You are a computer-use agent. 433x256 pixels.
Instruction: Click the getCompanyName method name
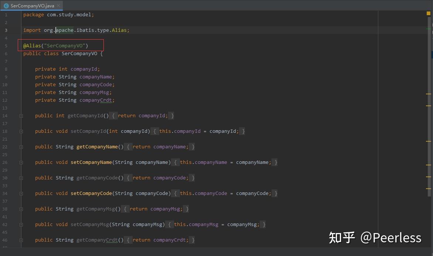pos(97,146)
